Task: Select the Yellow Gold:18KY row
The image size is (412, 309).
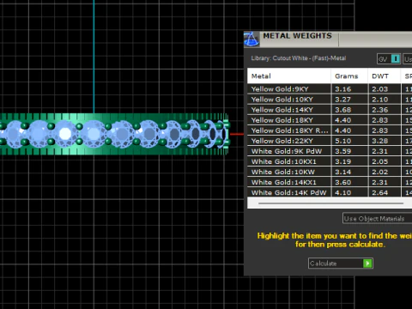Action: pyautogui.click(x=330, y=120)
